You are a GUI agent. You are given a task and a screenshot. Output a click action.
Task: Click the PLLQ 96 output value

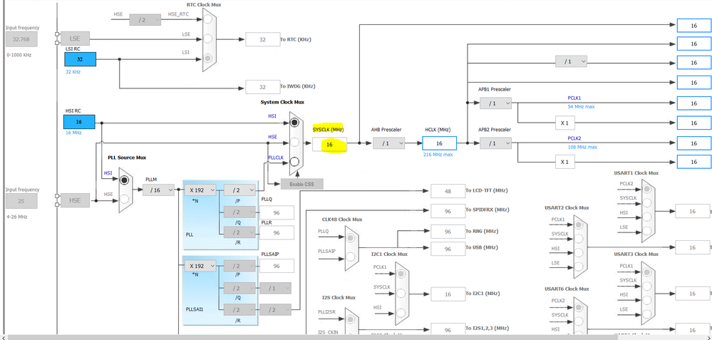(277, 212)
